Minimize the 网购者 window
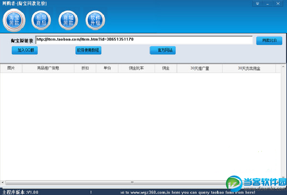287x195 pixels. coord(268,4)
